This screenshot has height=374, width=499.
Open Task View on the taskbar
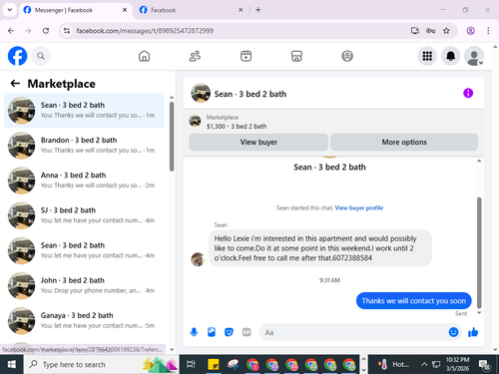tap(191, 365)
